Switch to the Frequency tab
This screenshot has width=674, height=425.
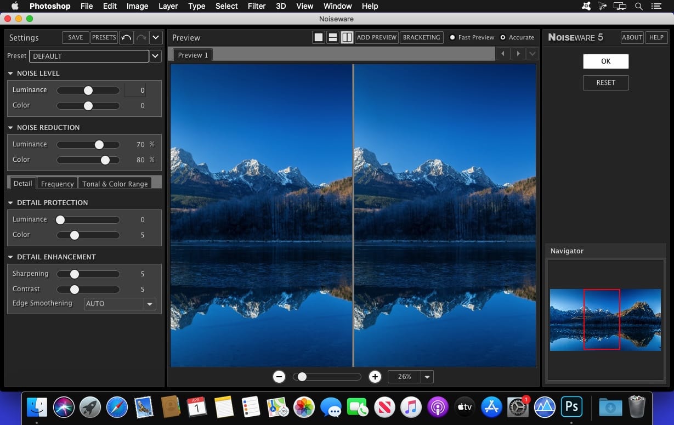coord(57,184)
